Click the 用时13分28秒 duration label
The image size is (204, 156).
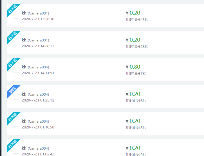click(x=137, y=47)
